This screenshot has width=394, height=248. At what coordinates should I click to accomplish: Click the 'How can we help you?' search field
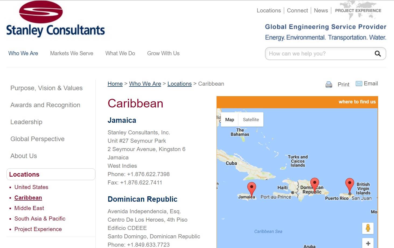[319, 54]
